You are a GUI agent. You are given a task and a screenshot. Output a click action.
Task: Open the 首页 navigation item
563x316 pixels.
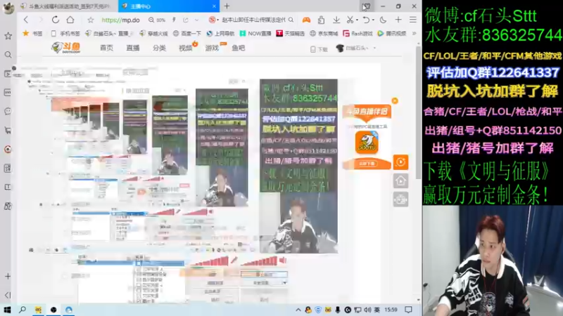point(106,48)
